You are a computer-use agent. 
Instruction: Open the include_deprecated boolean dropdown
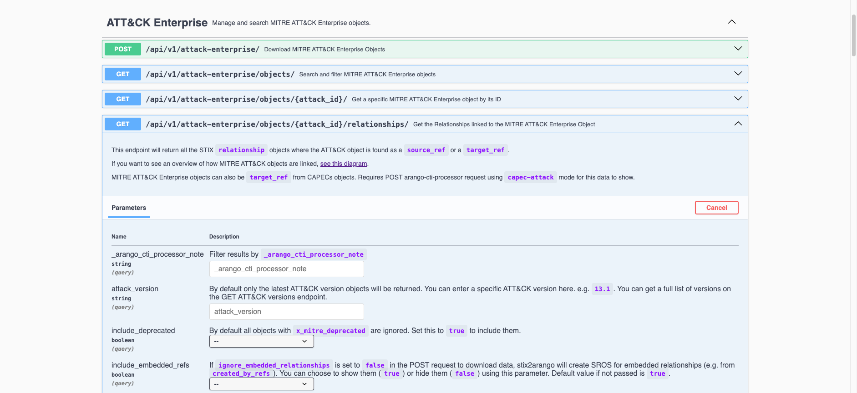pos(261,341)
